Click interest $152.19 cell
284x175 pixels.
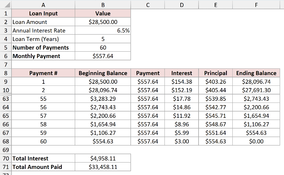tap(182, 90)
